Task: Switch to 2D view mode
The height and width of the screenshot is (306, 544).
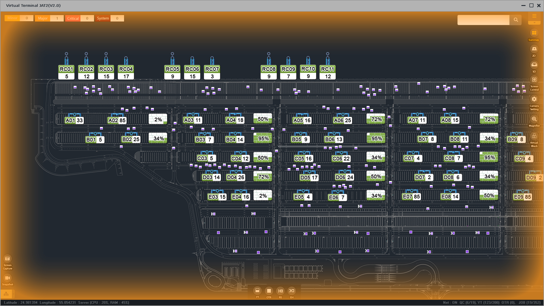Action: click(x=534, y=49)
